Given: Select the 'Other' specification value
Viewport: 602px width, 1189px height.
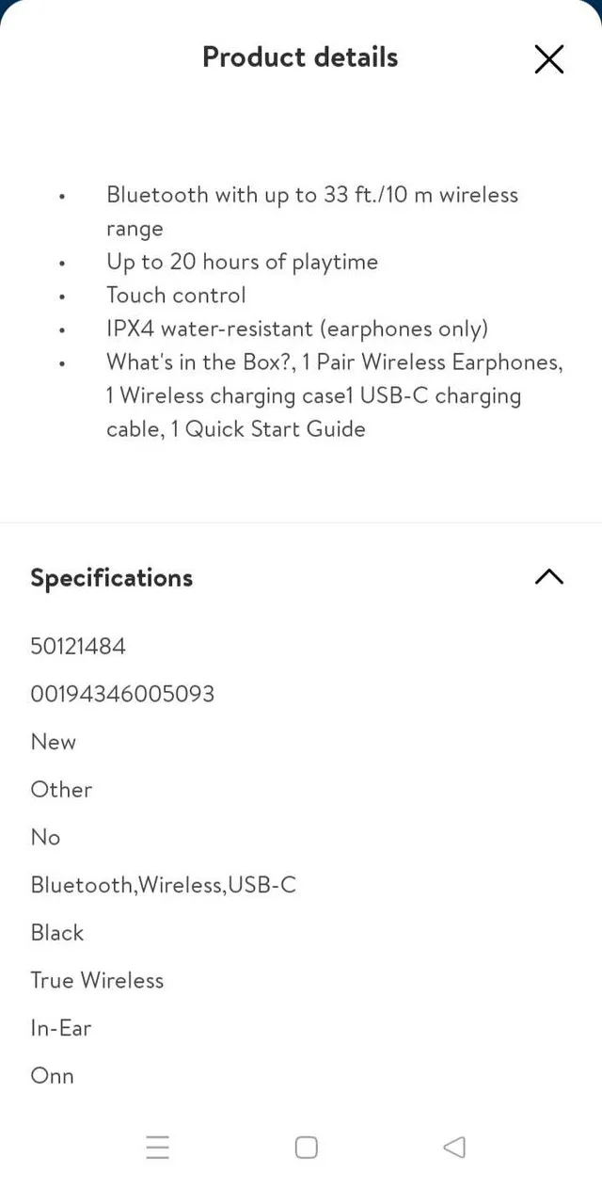Looking at the screenshot, I should (x=61, y=789).
